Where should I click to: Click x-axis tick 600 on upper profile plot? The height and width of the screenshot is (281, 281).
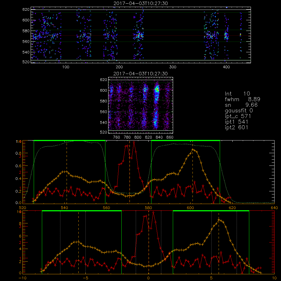pos(190,208)
